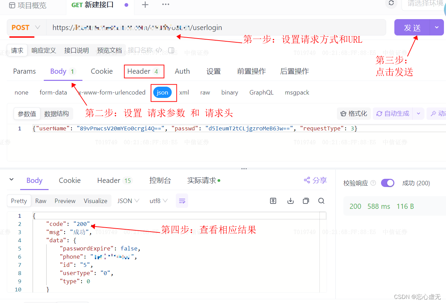Open the 实际请求 tab
Screen dimensions: 446x303
pyautogui.click(x=204, y=181)
